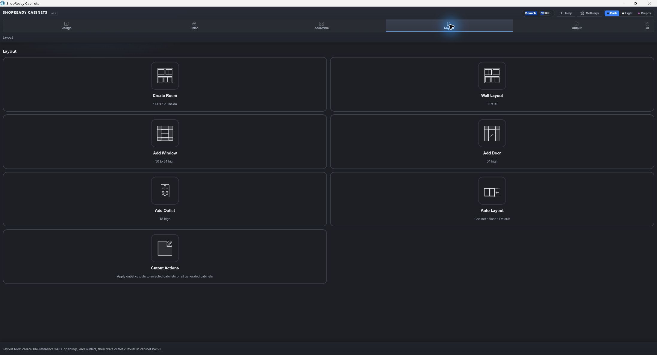Open the Cutout Actions tool icon
The image size is (657, 355).
coord(165,248)
